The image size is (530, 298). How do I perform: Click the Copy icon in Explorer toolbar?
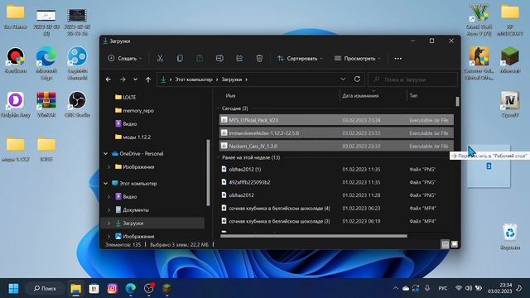(x=180, y=59)
